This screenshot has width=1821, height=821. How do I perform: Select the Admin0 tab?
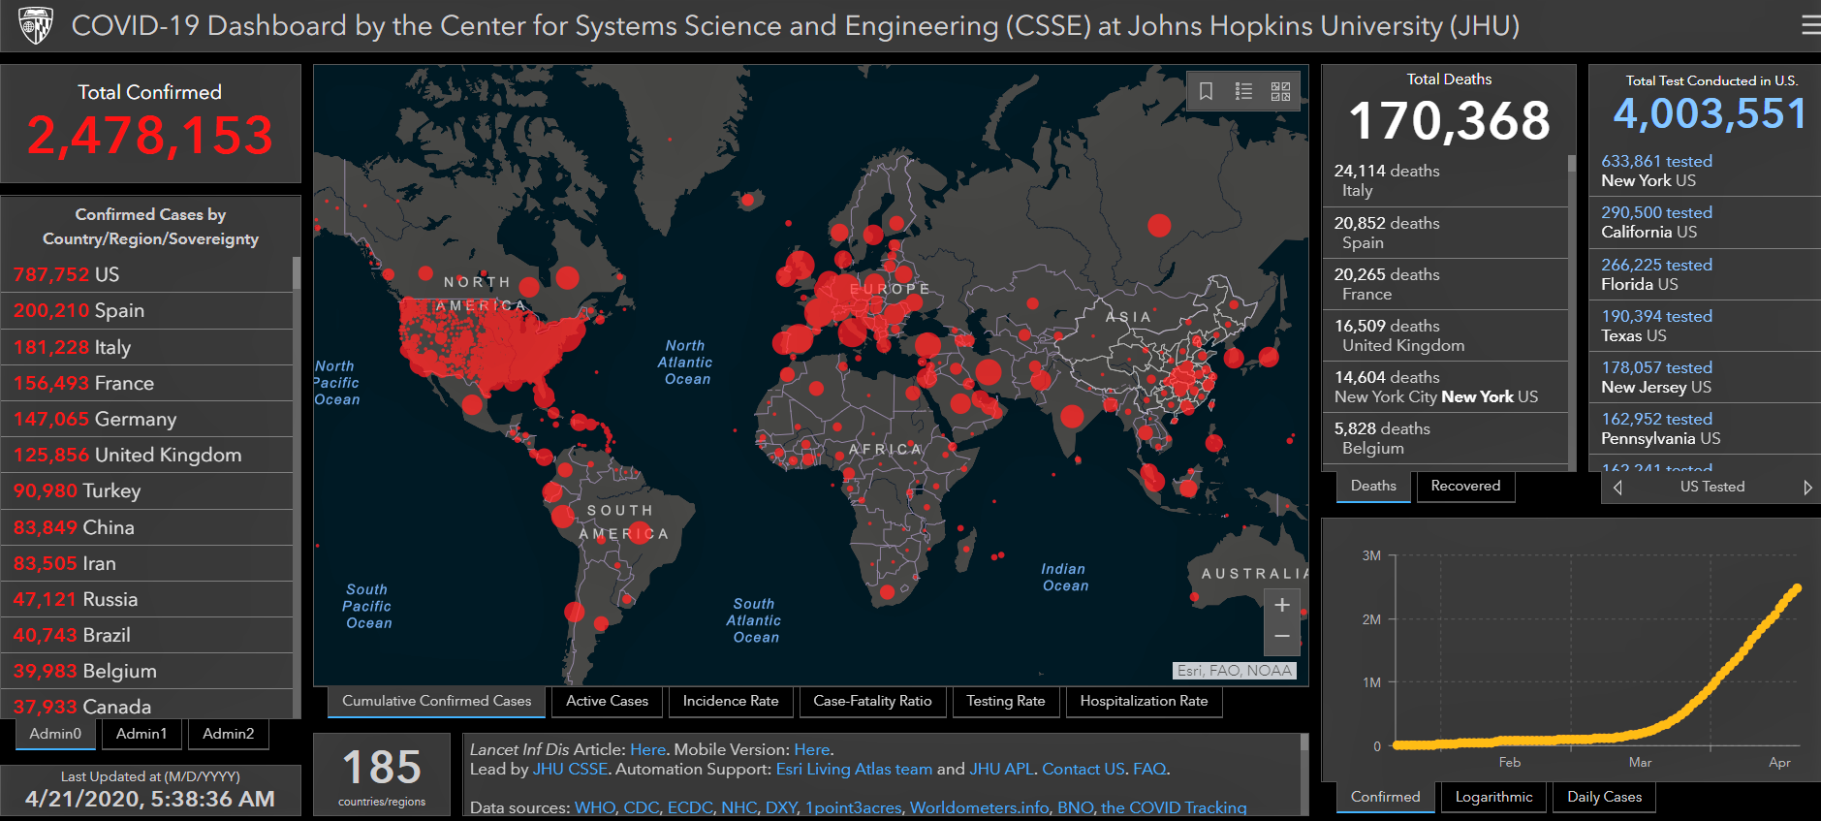click(x=55, y=734)
